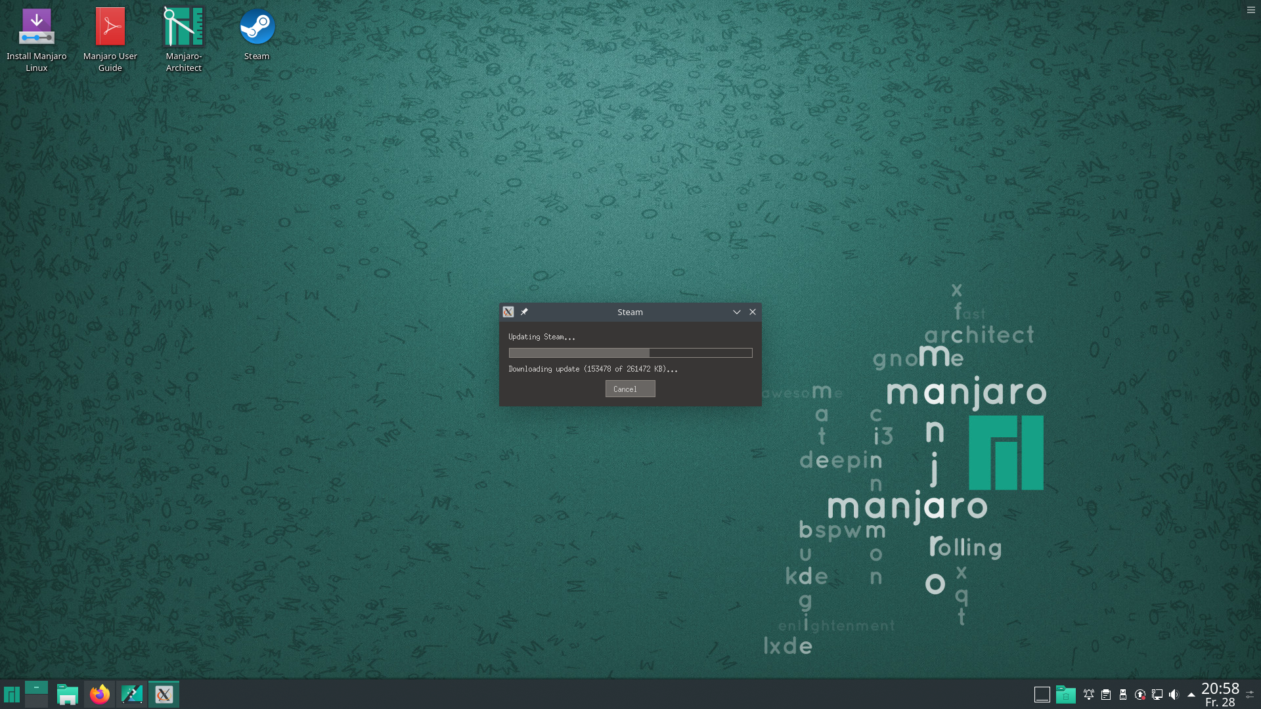Switch to the second desktop in the pager

[x=36, y=701]
